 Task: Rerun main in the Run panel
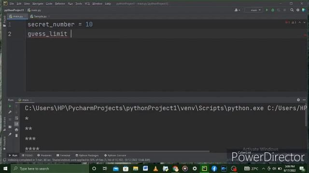[x=10, y=106]
